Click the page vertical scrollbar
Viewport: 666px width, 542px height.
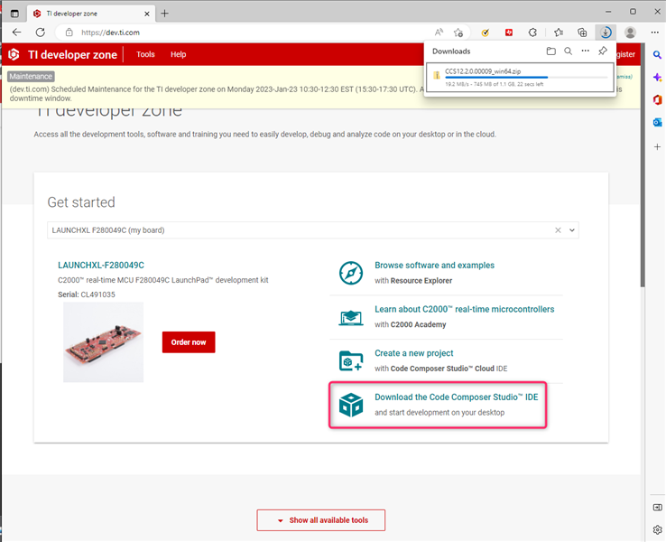click(643, 165)
